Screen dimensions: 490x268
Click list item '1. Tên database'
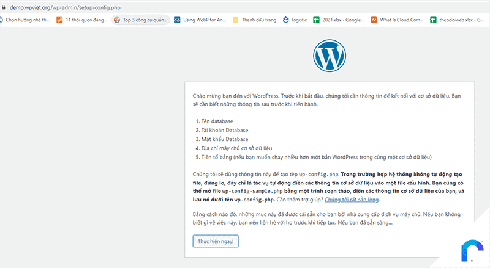point(214,121)
